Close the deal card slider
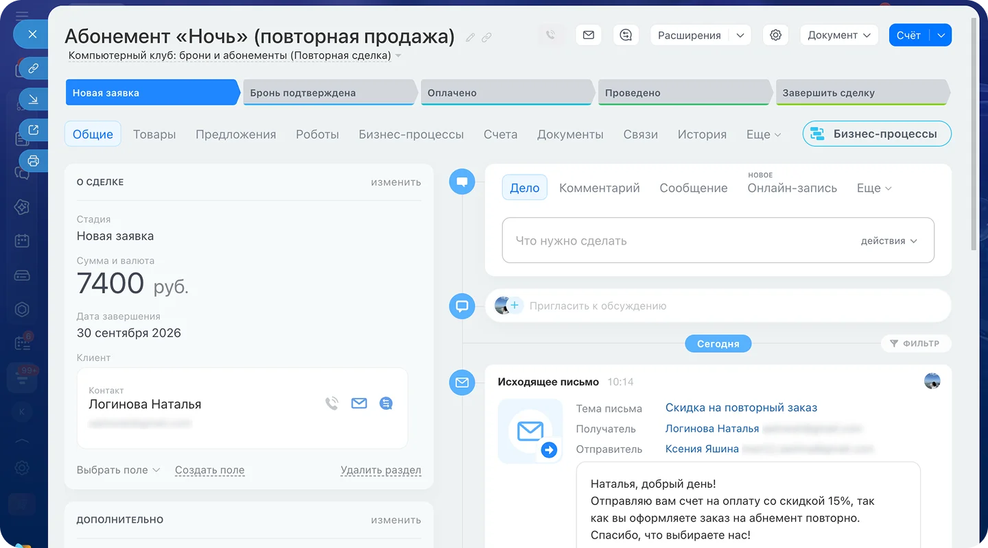The image size is (988, 548). click(32, 34)
